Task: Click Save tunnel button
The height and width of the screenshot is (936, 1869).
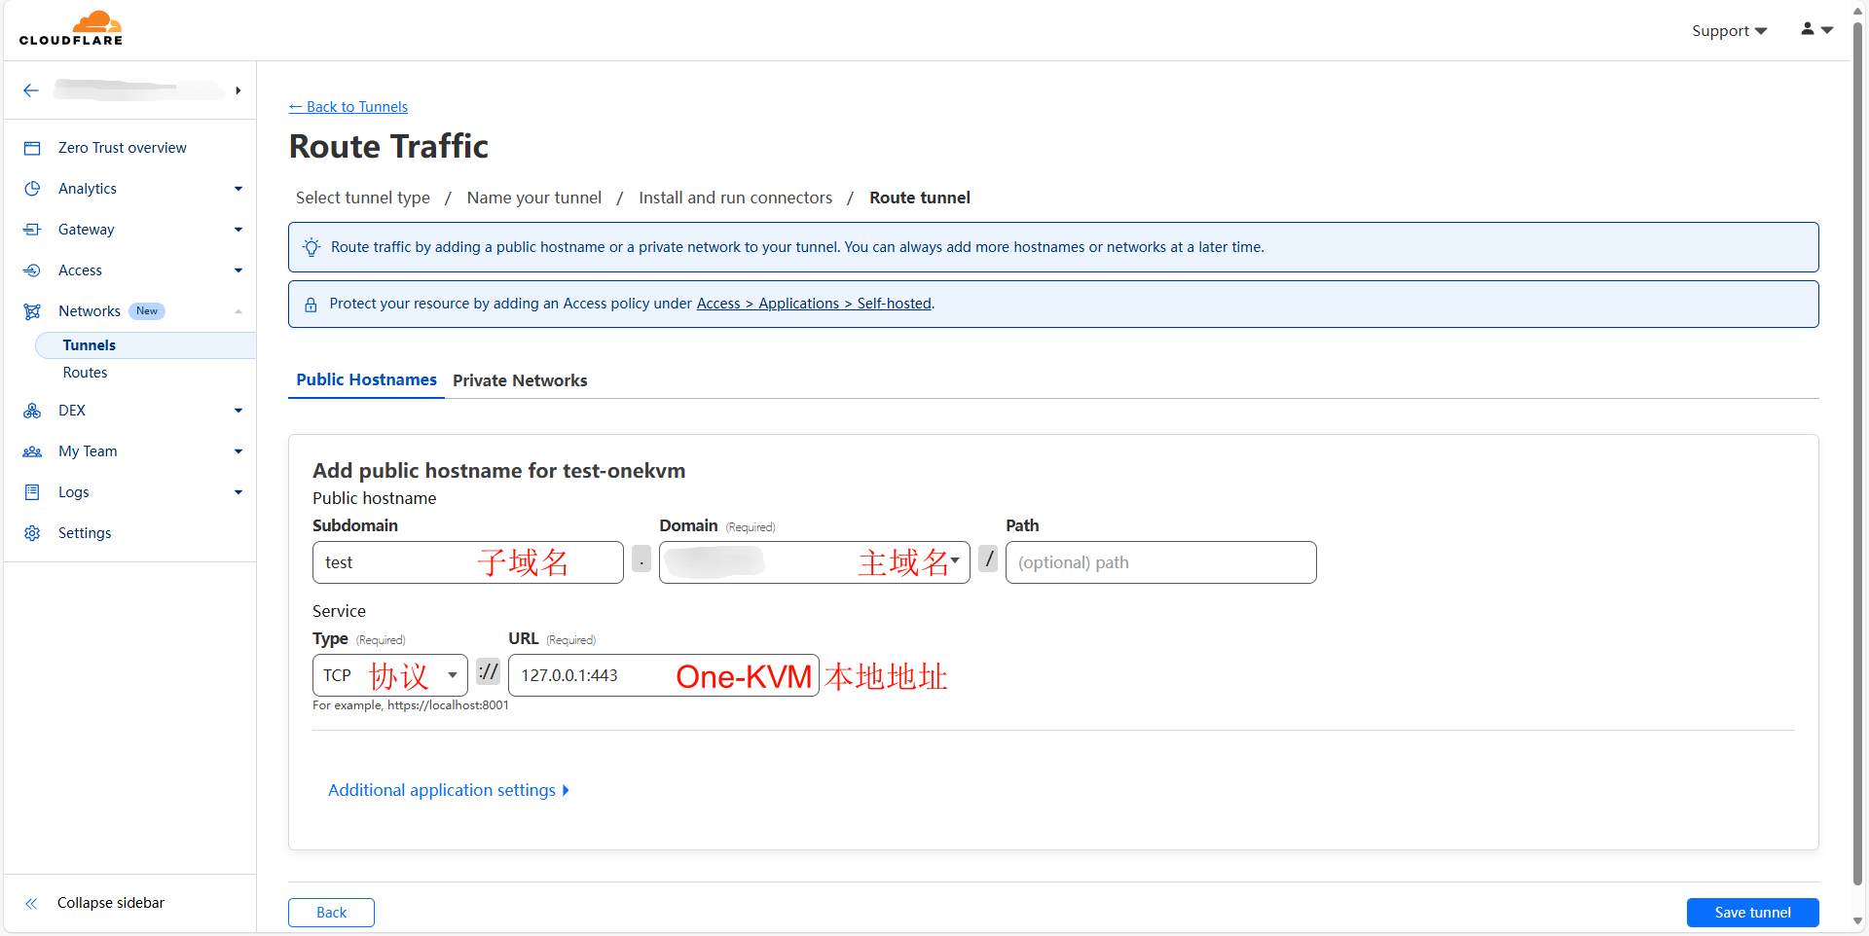Action: 1752,913
